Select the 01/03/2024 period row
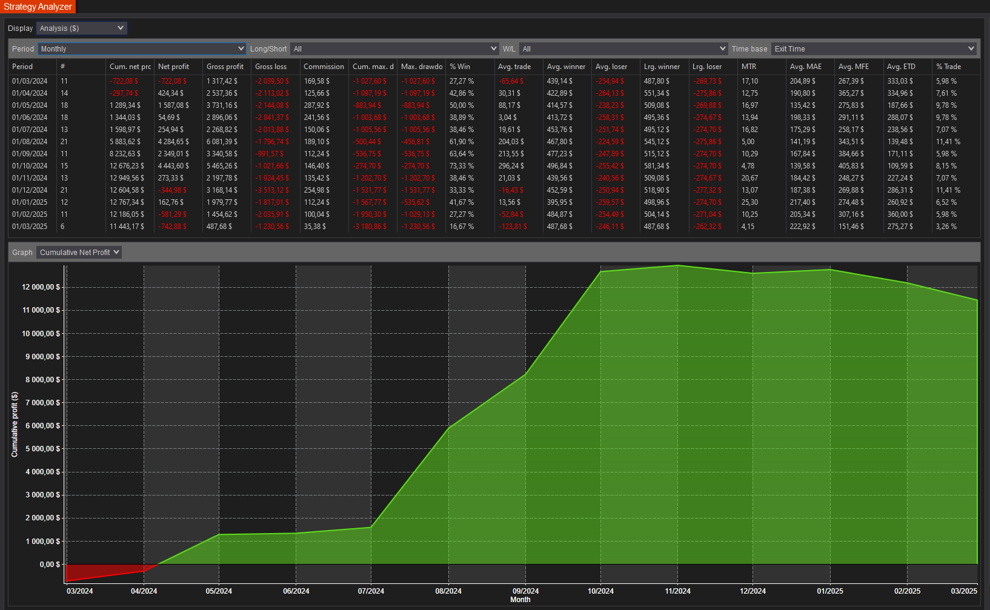Image resolution: width=990 pixels, height=610 pixels. 494,81
